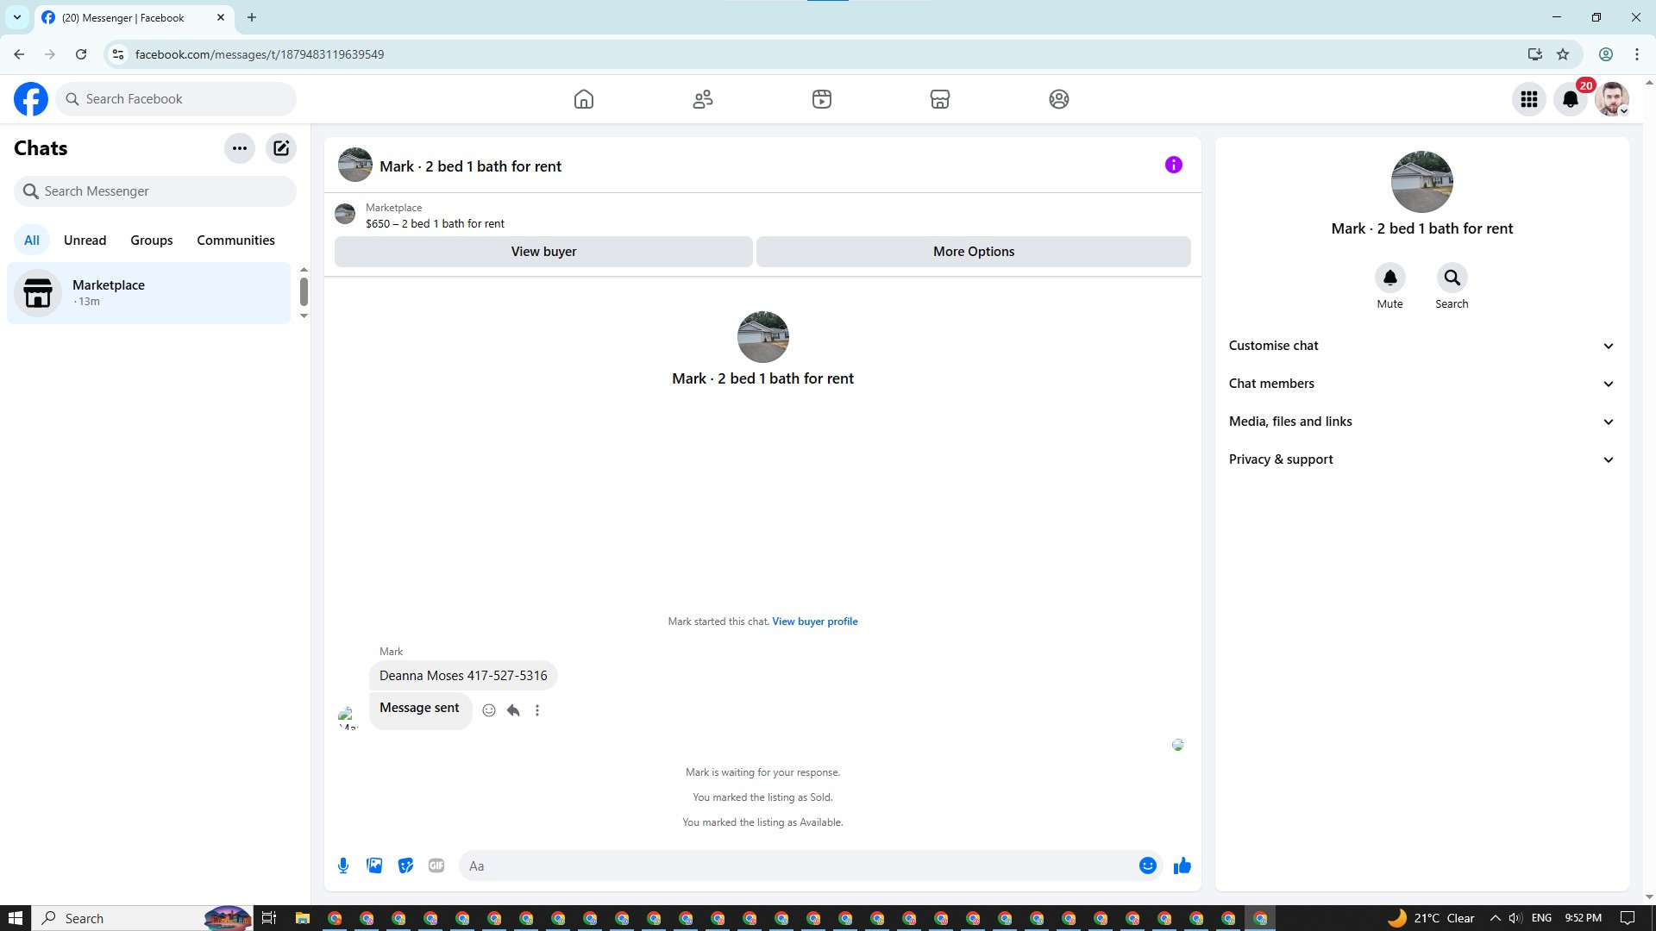
Task: Open Windows Task View icon
Action: 269,918
